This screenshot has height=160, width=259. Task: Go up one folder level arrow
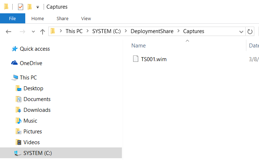[43, 32]
